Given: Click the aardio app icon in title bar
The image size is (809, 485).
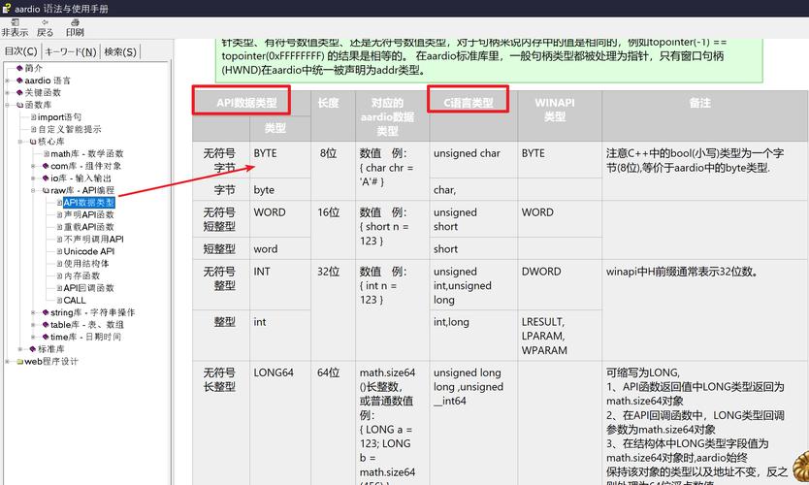Looking at the screenshot, I should [6, 9].
